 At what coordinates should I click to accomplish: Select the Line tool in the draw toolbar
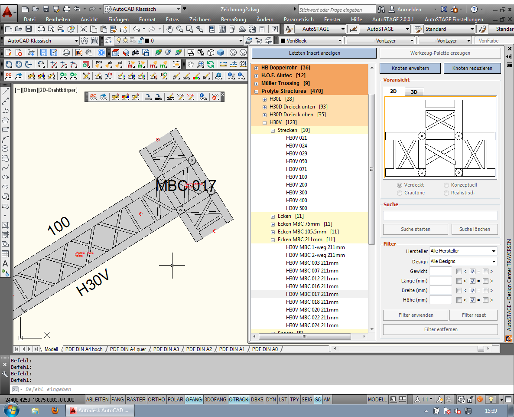tap(6, 92)
